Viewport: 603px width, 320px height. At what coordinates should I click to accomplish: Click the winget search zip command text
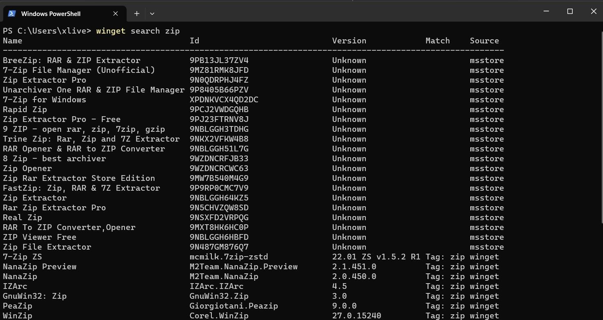137,31
